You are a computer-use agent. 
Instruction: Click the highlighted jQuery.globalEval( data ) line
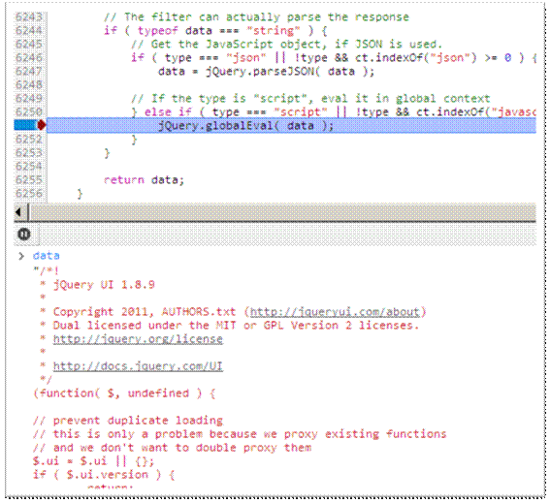click(x=291, y=125)
